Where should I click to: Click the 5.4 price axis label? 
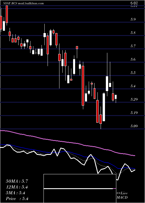pos(133,86)
